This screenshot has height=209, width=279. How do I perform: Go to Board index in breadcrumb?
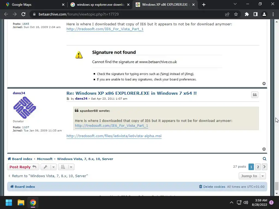(20, 159)
